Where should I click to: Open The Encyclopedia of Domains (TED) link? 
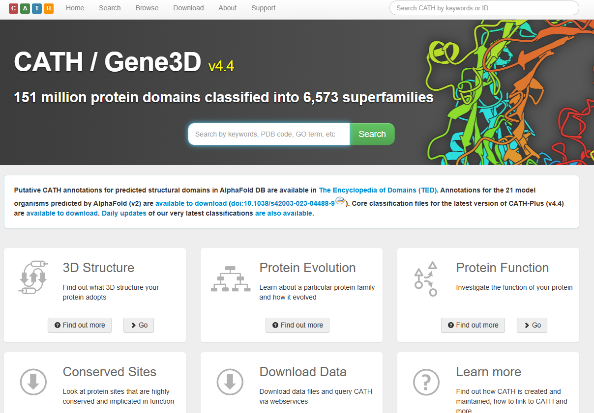point(378,190)
